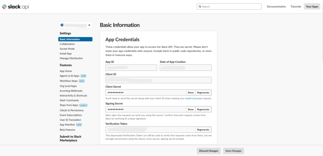Click the app icon in selector
This screenshot has height=156, width=323.
pos(62,25)
